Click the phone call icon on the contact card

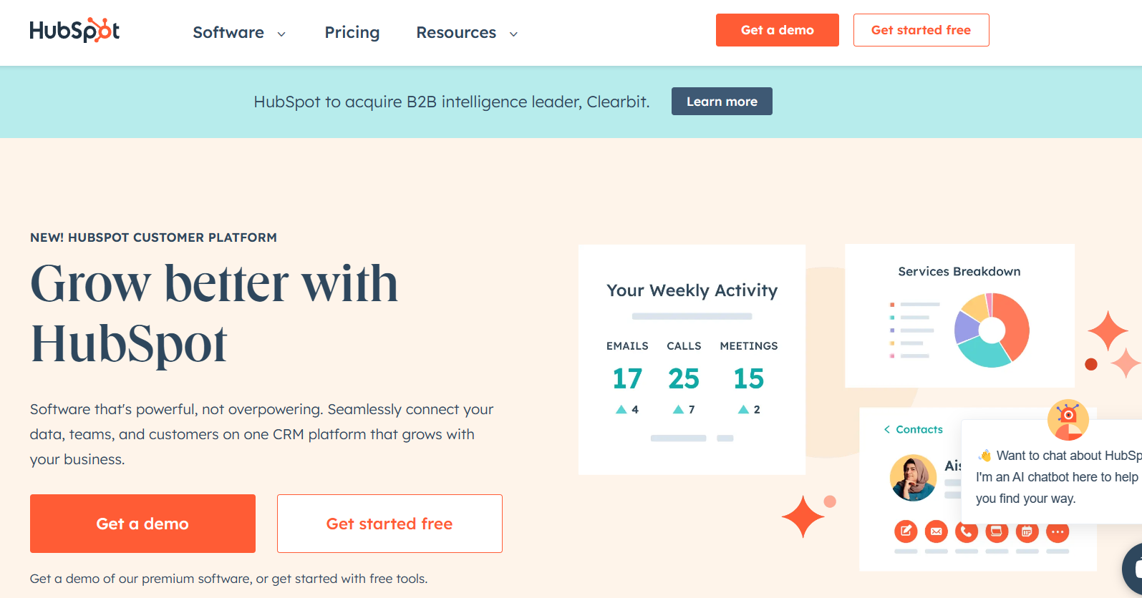click(x=966, y=531)
